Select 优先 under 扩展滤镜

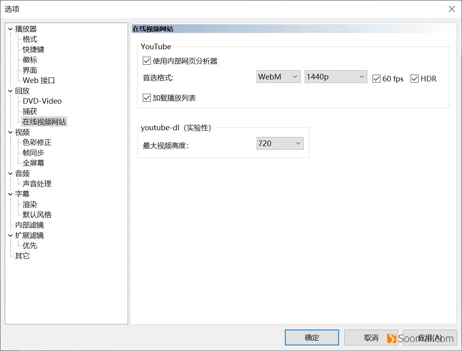click(x=30, y=245)
